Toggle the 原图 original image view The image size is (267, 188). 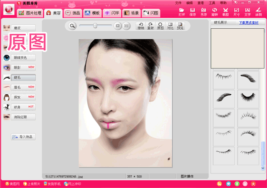click(160, 26)
